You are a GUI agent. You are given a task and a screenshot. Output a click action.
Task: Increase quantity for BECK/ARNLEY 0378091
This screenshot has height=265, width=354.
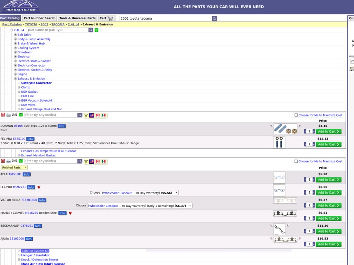pos(314,231)
